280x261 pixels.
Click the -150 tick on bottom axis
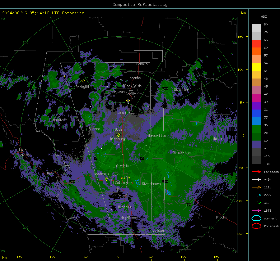pos(18,257)
